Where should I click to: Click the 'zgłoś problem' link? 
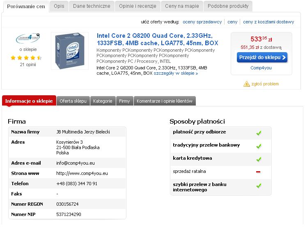(265, 84)
